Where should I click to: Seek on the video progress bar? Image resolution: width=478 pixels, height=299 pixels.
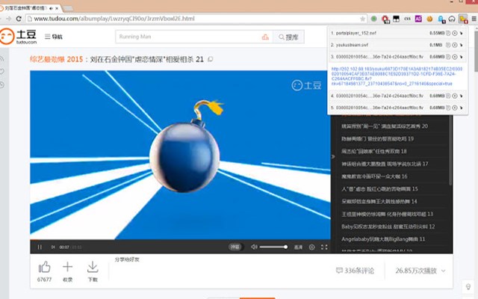(x=180, y=240)
